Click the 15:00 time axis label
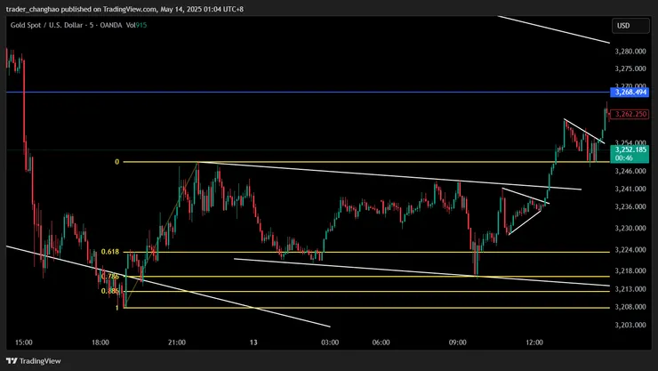 23,343
